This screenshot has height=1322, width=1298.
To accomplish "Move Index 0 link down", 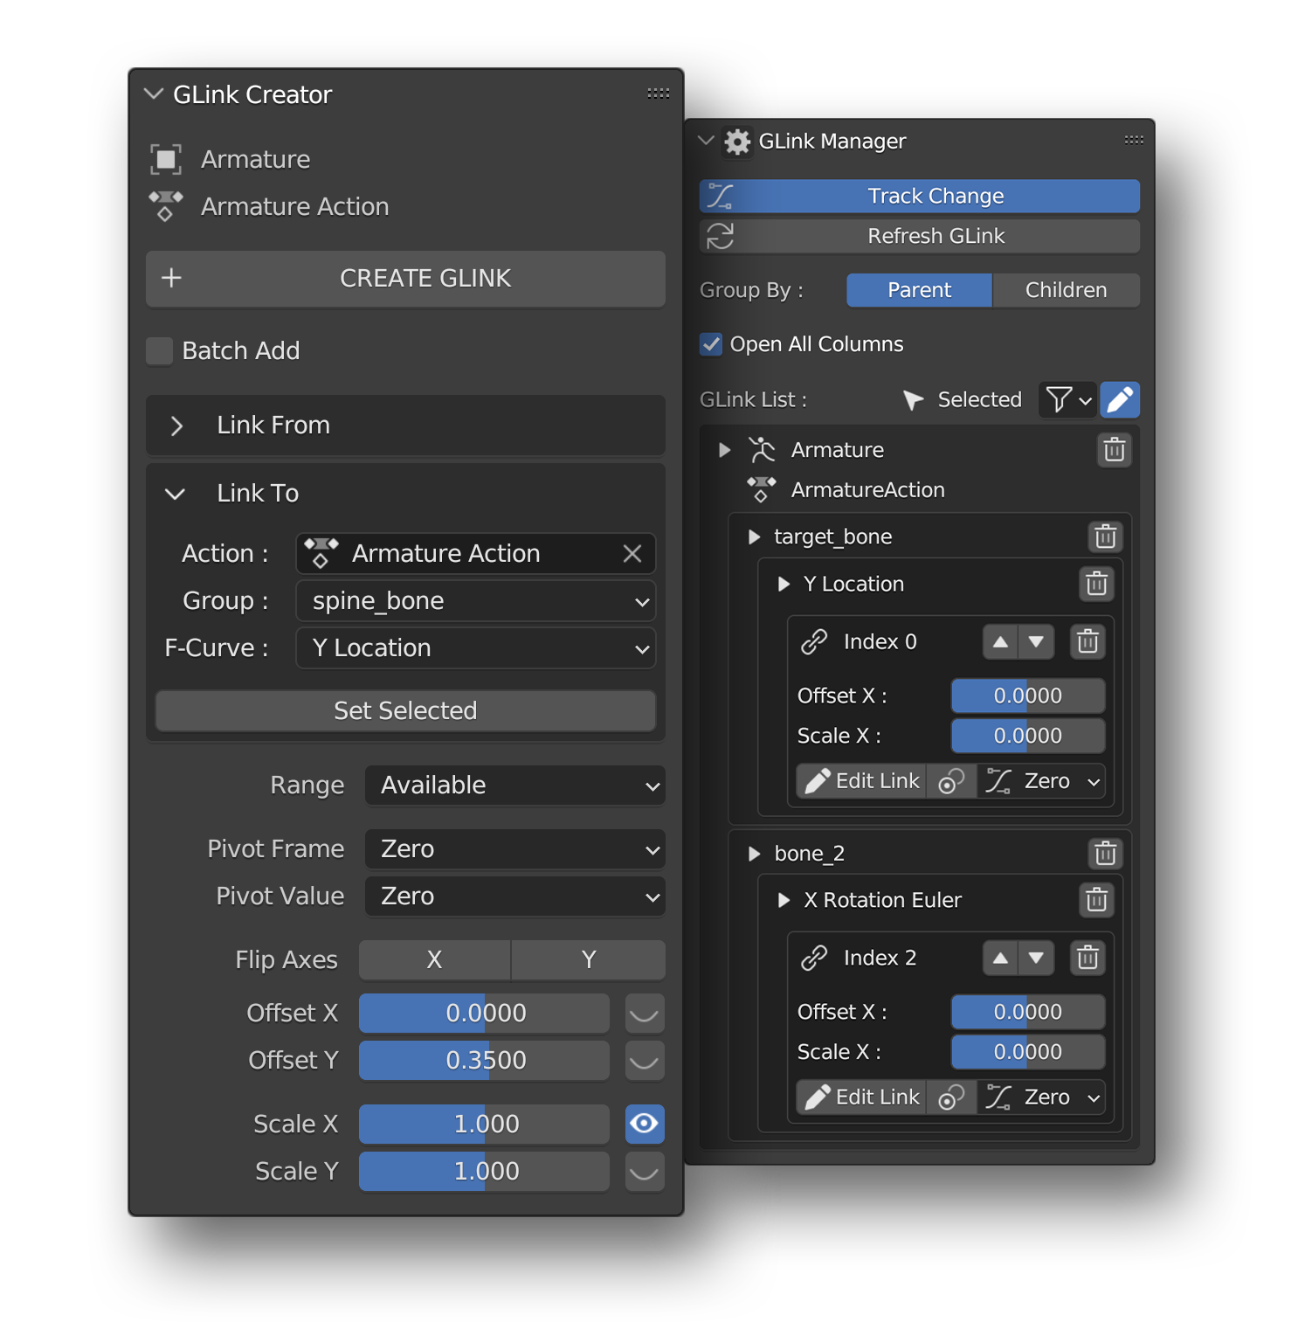I will [x=1036, y=642].
